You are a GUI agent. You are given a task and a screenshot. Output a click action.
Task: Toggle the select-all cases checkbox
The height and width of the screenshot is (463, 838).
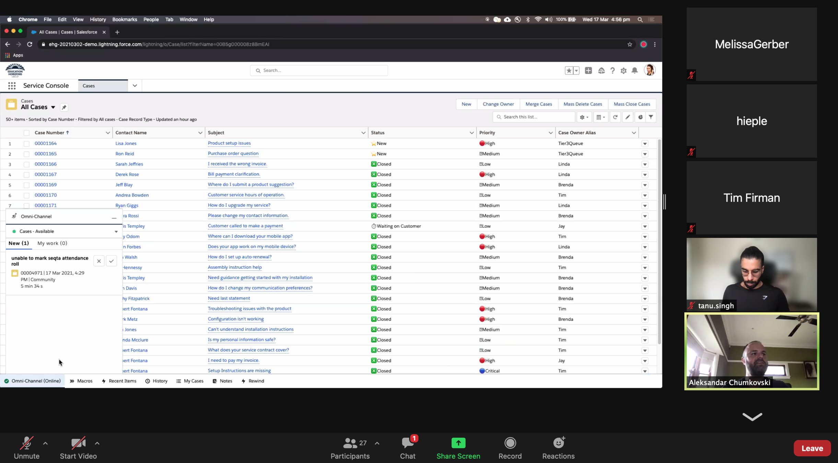click(26, 133)
